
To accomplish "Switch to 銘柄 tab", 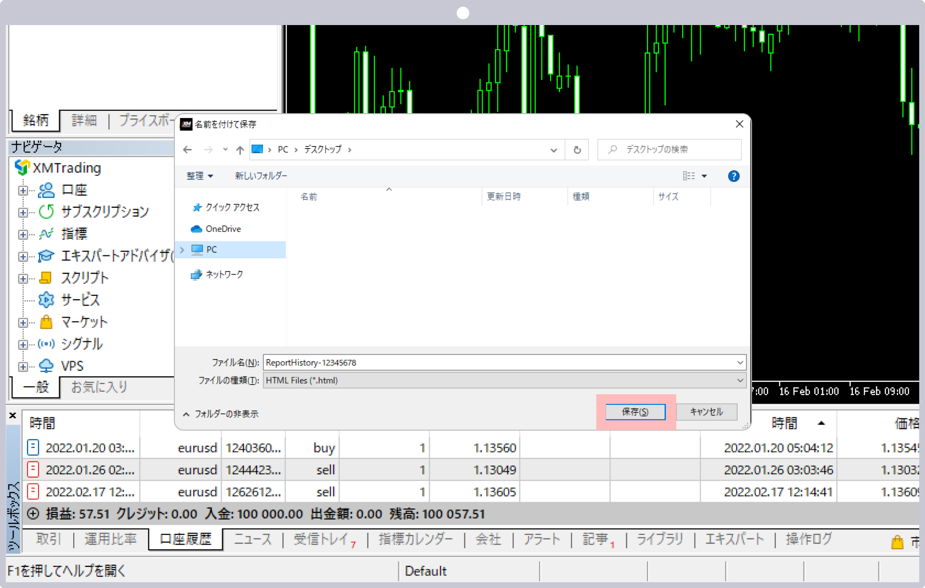I will (x=36, y=120).
